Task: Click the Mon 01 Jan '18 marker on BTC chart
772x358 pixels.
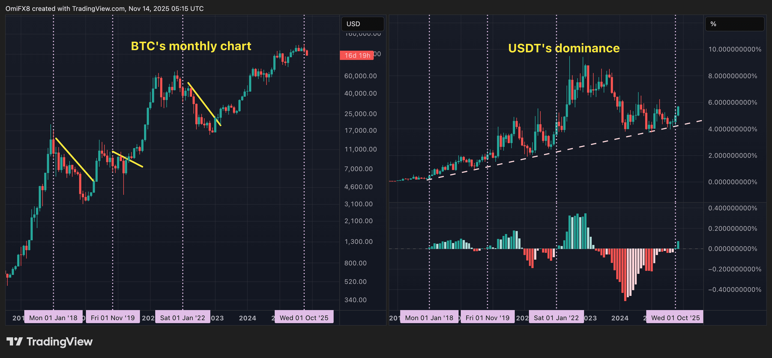Action: coord(53,317)
